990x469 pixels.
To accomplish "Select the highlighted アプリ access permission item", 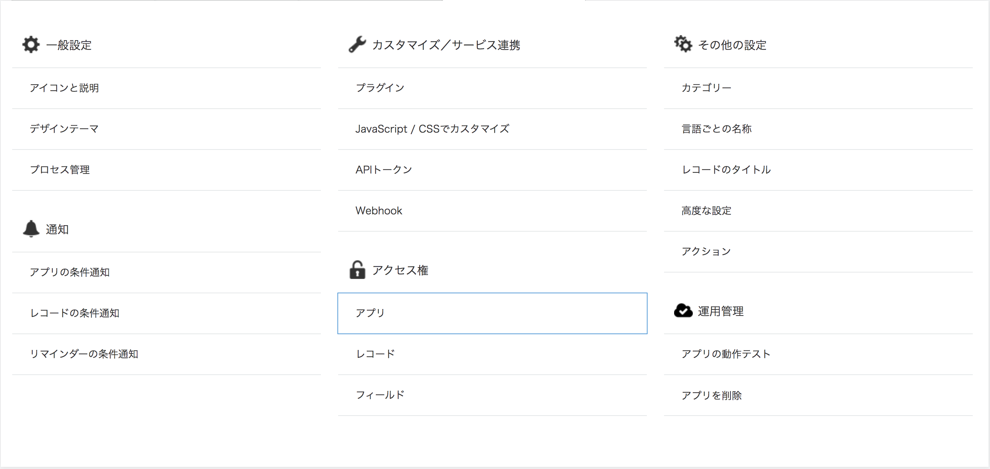I will tap(492, 313).
